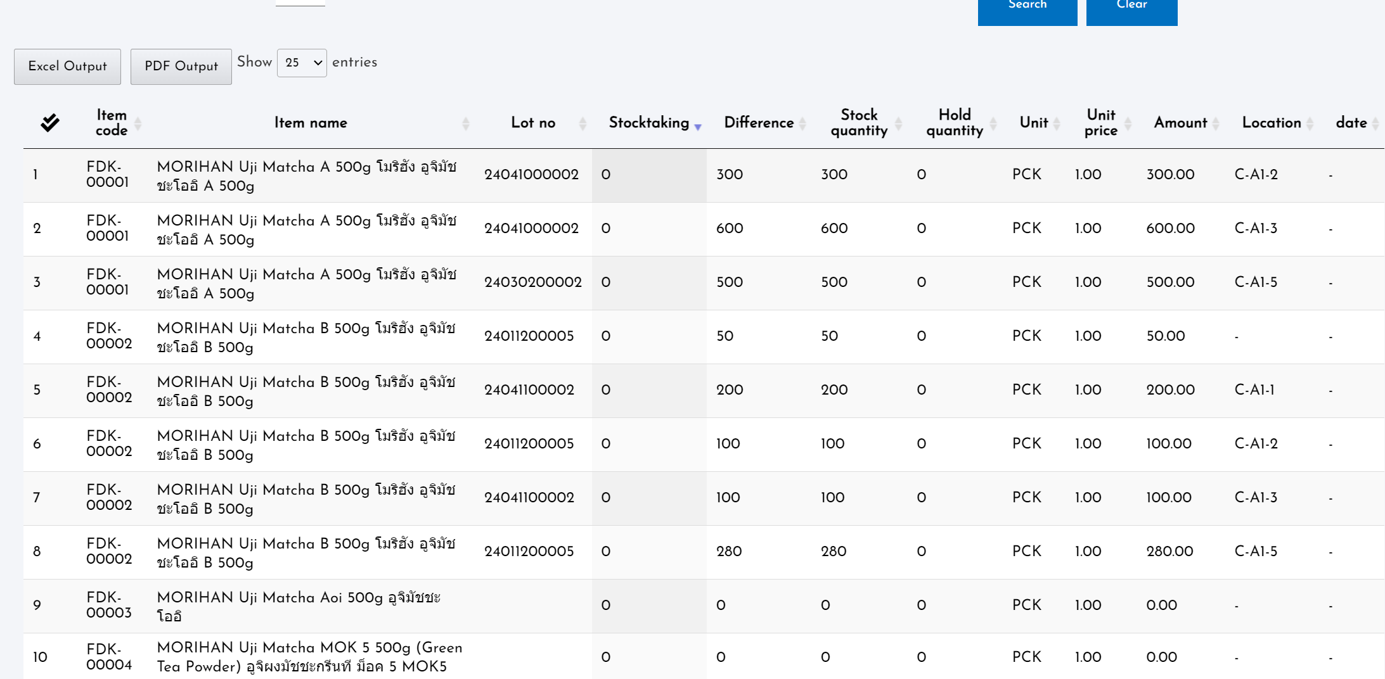Sort by Location column arrows
Screen dimensions: 1385x679
pos(1310,124)
